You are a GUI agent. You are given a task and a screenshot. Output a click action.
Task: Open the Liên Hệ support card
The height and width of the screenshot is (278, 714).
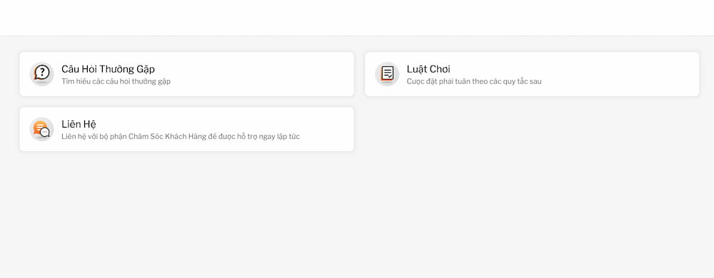[186, 129]
